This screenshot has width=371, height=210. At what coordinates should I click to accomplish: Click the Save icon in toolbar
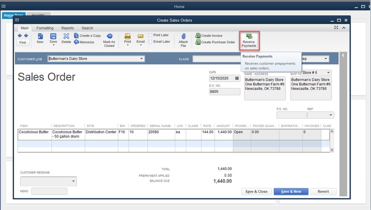point(53,37)
